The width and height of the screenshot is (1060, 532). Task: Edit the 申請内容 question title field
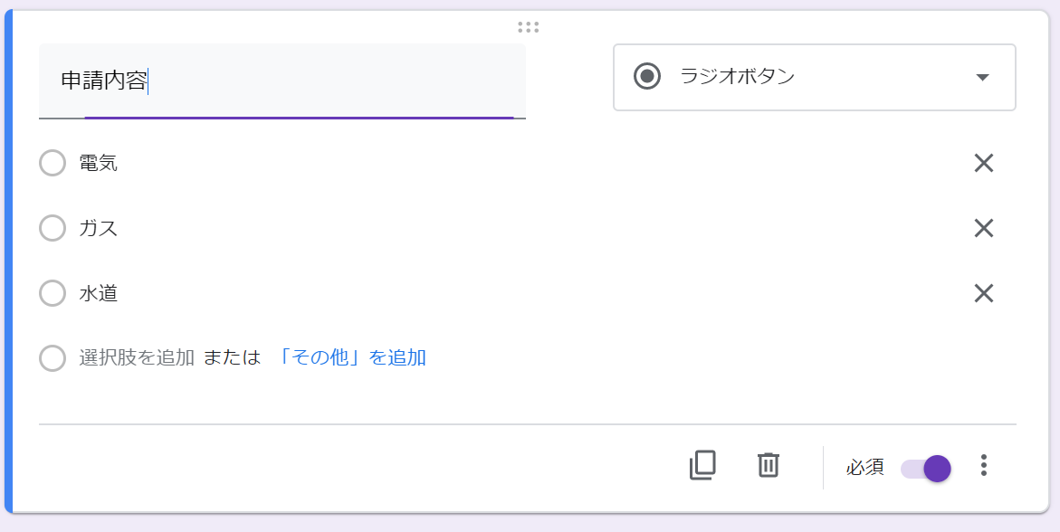(281, 81)
